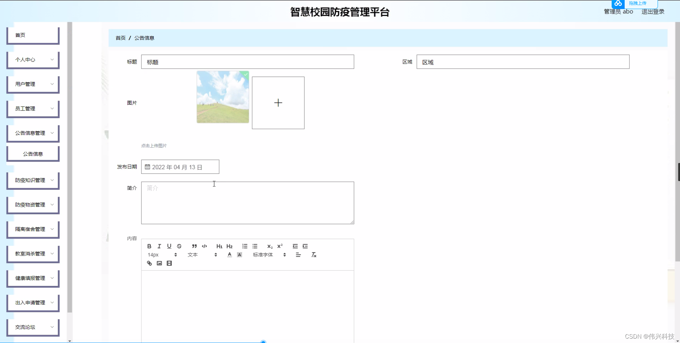Apply the ordered list formatting

(x=244, y=246)
